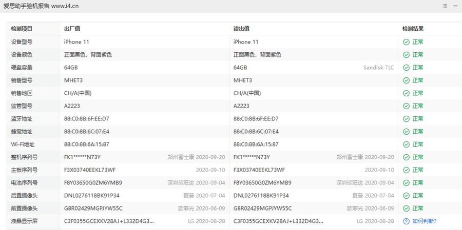
Task: Click the green check icon in Wi-Fi地址 row
Action: [407, 144]
